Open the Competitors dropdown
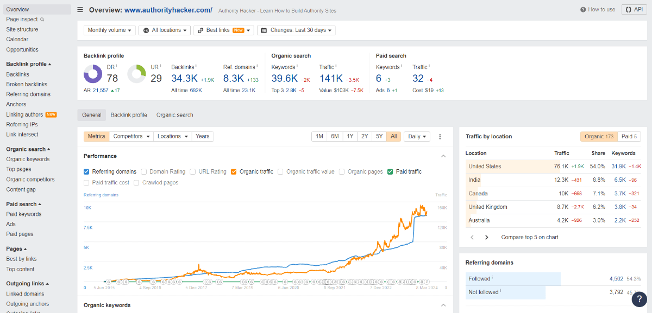Image resolution: width=652 pixels, height=313 pixels. coord(131,137)
